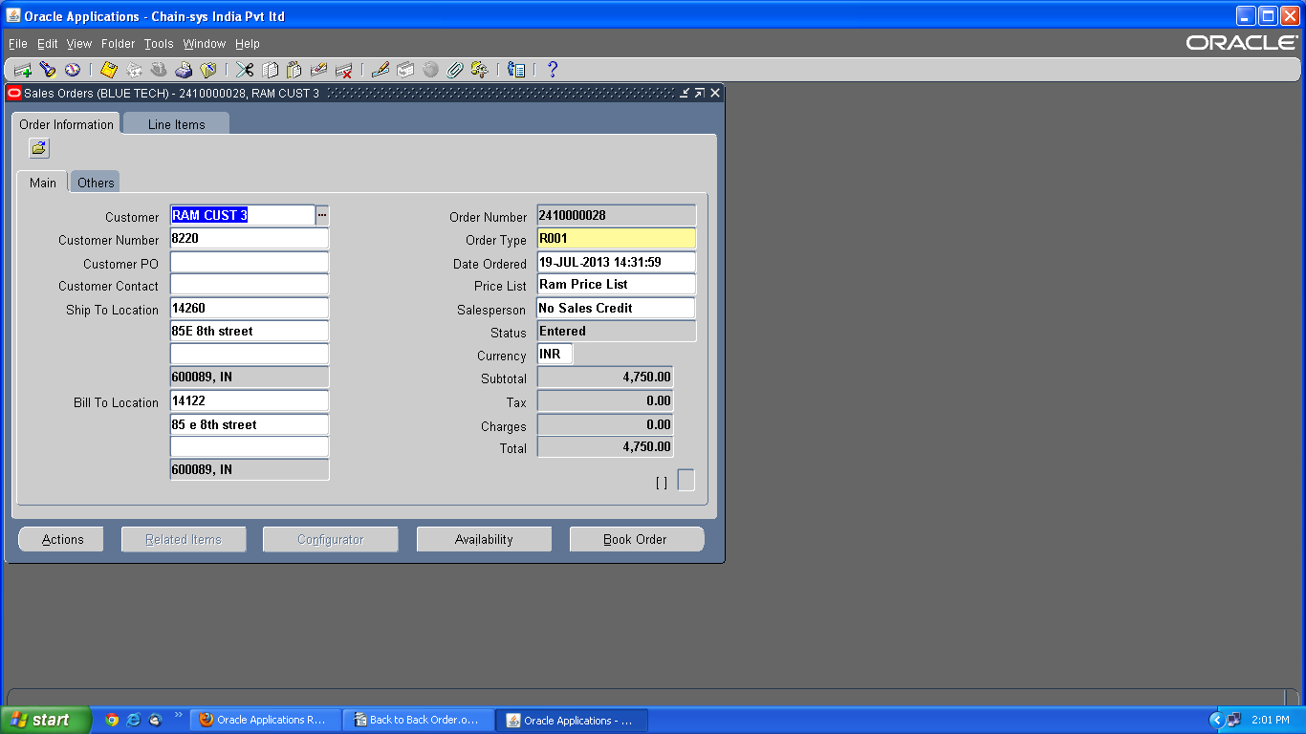Screen dimensions: 1306x734
Task: Open the Help menu
Action: coord(248,44)
